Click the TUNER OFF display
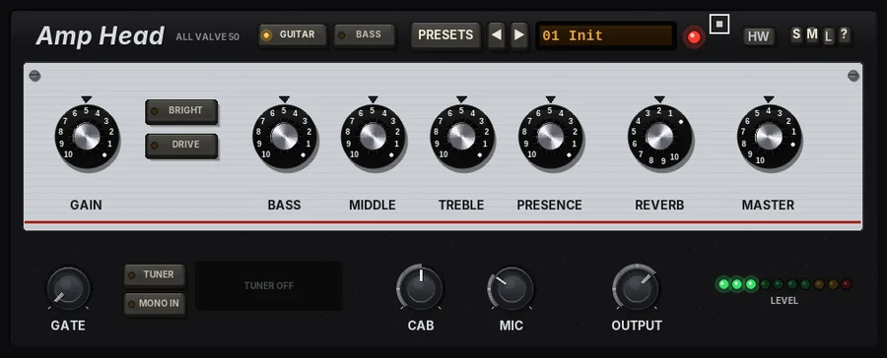The image size is (887, 358). click(x=269, y=286)
